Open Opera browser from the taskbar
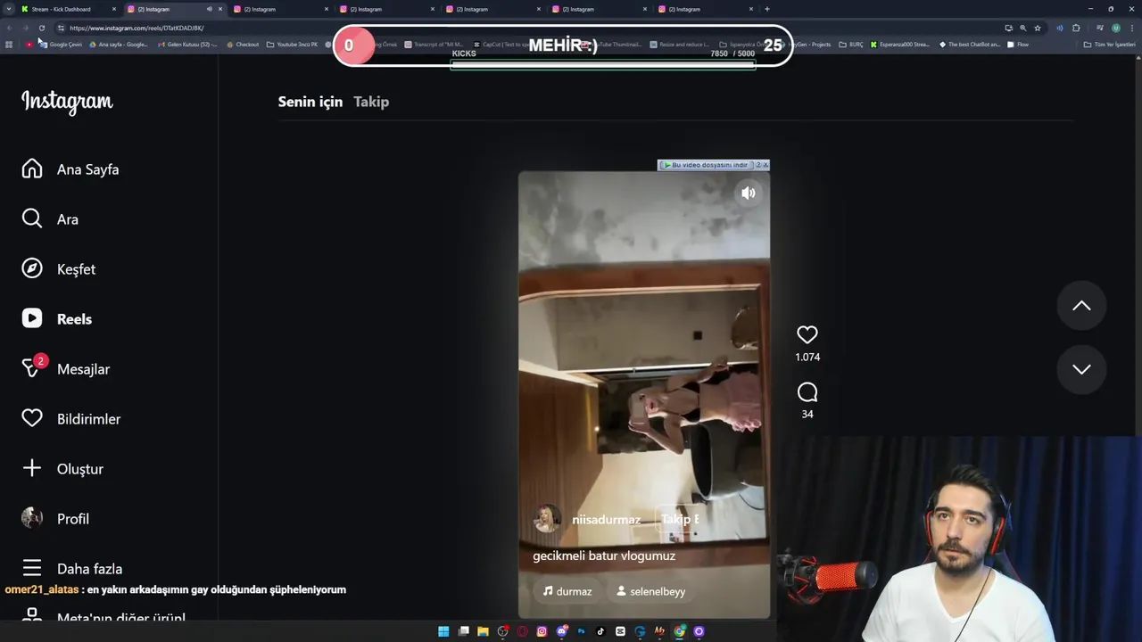This screenshot has width=1142, height=642. [522, 631]
